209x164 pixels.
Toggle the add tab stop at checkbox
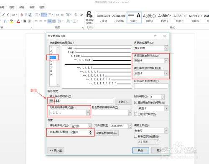(135, 136)
